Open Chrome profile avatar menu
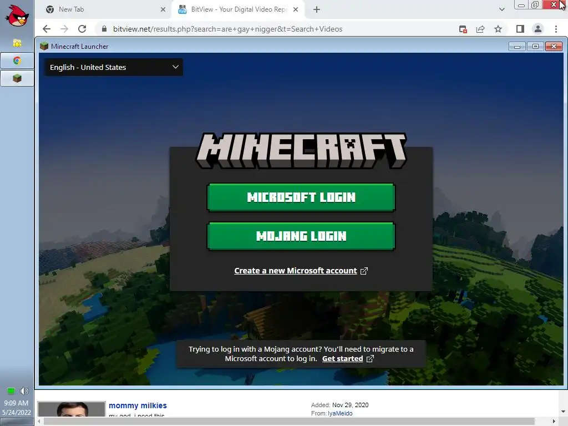Screen dimensions: 568x426 [x=538, y=29]
